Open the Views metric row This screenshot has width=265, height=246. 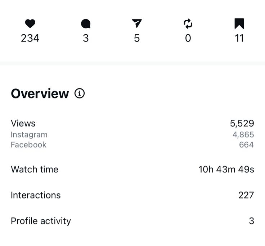[23, 123]
